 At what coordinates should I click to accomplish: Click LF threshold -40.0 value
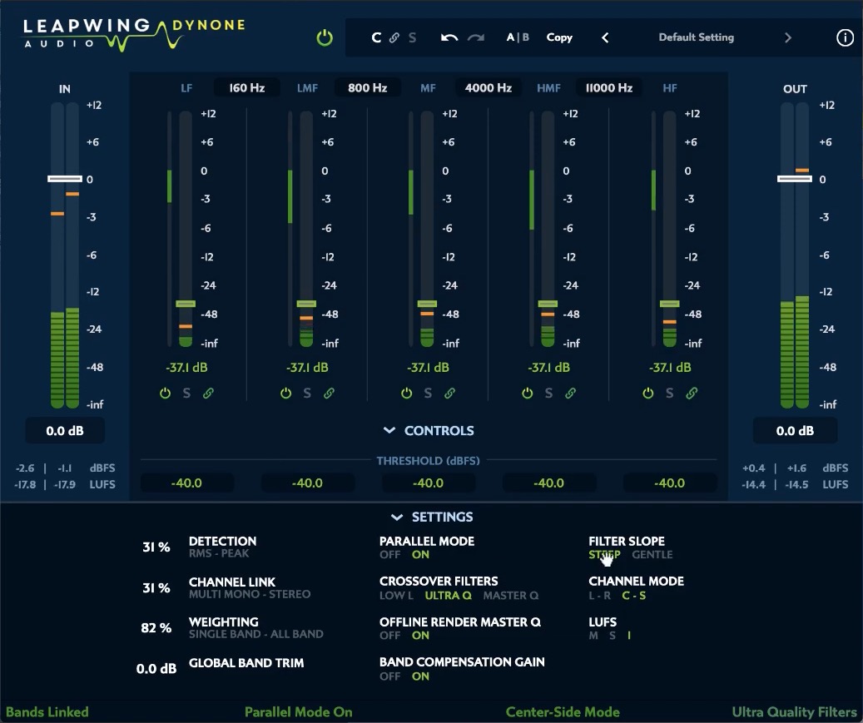186,483
